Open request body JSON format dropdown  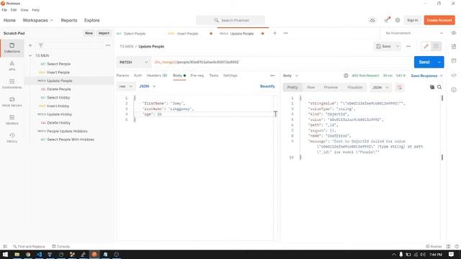[147, 86]
